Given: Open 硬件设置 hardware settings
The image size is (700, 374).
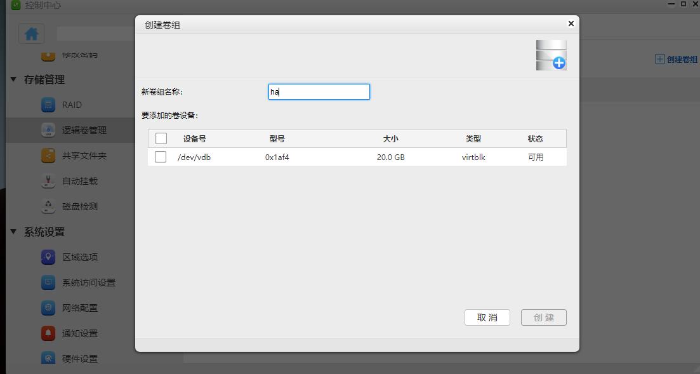Looking at the screenshot, I should coord(48,358).
